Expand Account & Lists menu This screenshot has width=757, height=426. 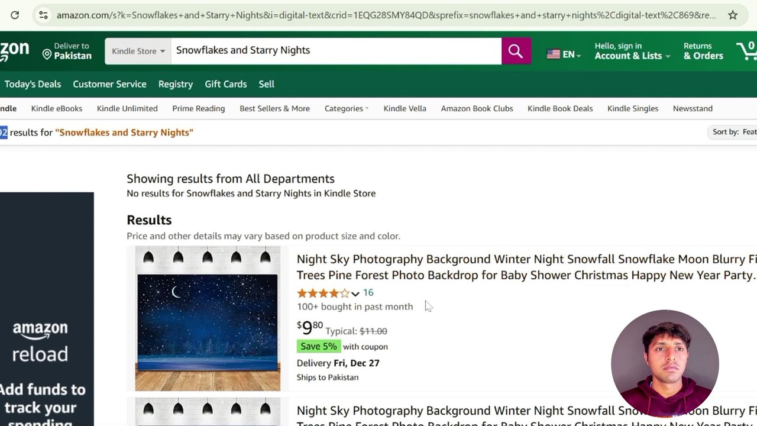click(x=632, y=56)
